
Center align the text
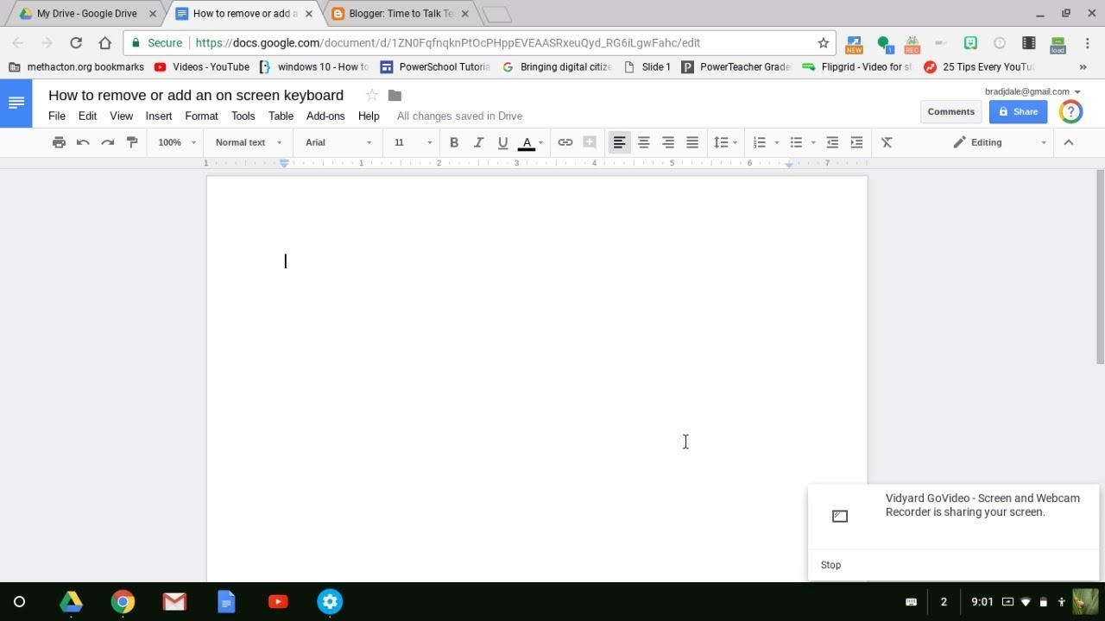[643, 142]
